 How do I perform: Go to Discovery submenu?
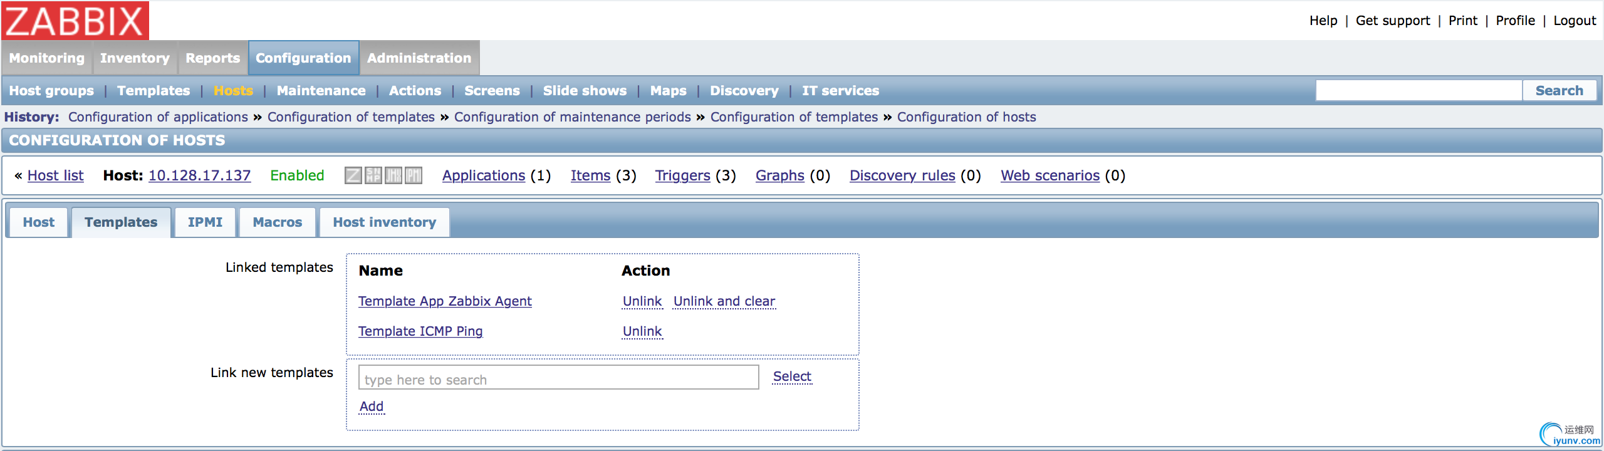(744, 91)
